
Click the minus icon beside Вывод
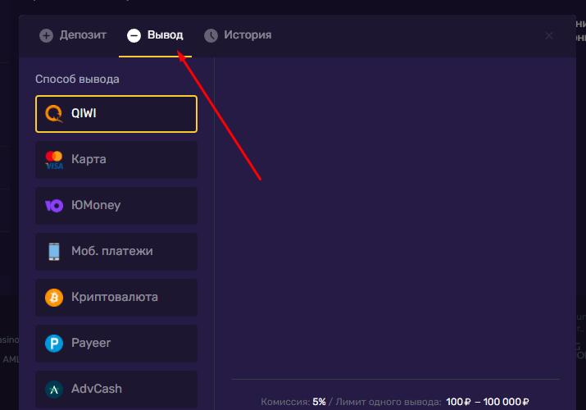click(x=134, y=35)
